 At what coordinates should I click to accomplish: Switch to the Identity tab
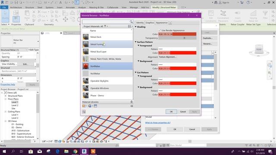pyautogui.click(x=140, y=23)
